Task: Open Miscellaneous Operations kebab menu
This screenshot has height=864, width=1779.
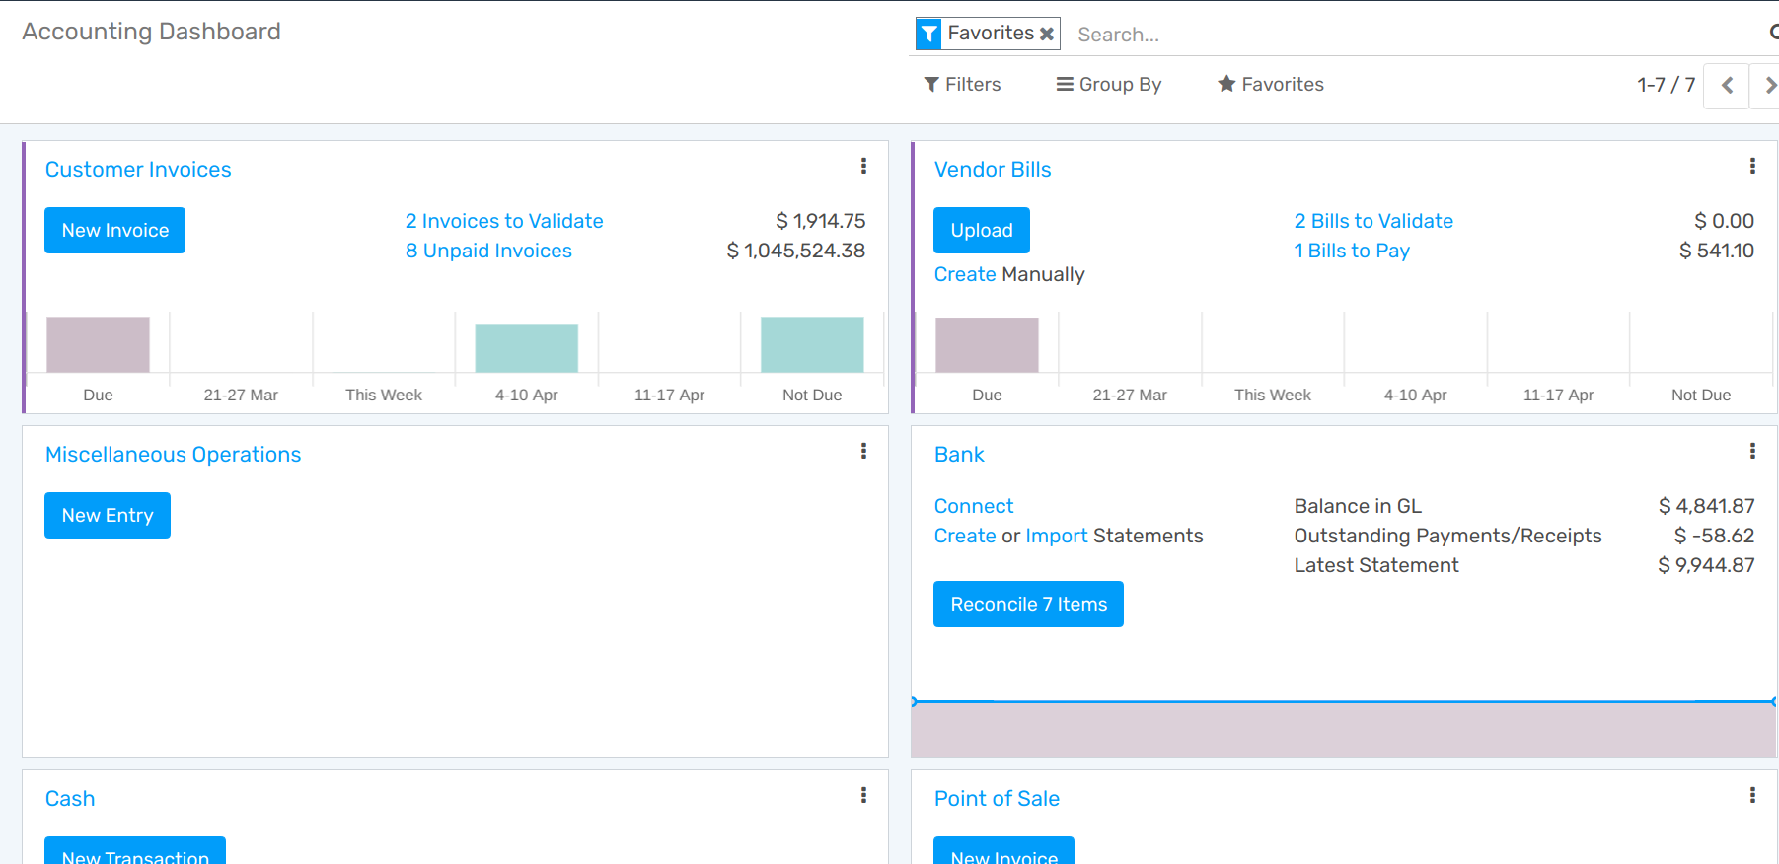Action: click(x=863, y=451)
